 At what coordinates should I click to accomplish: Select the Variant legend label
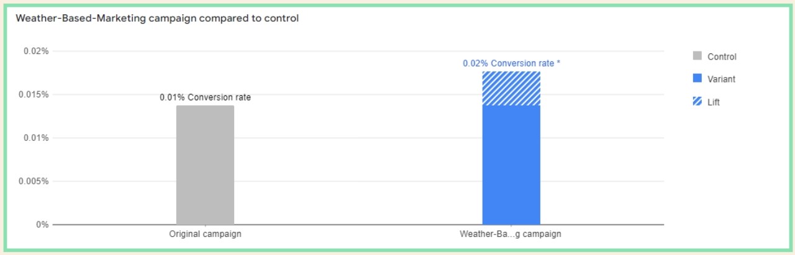point(721,79)
